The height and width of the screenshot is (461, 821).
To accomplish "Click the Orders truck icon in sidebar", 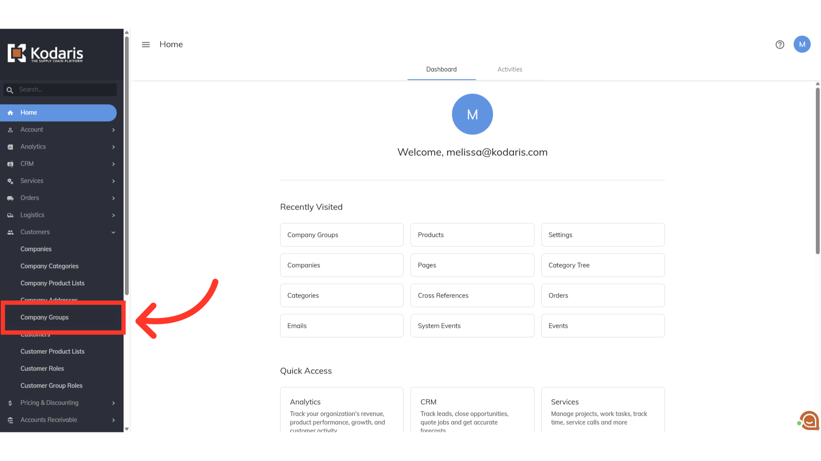I will (10, 198).
